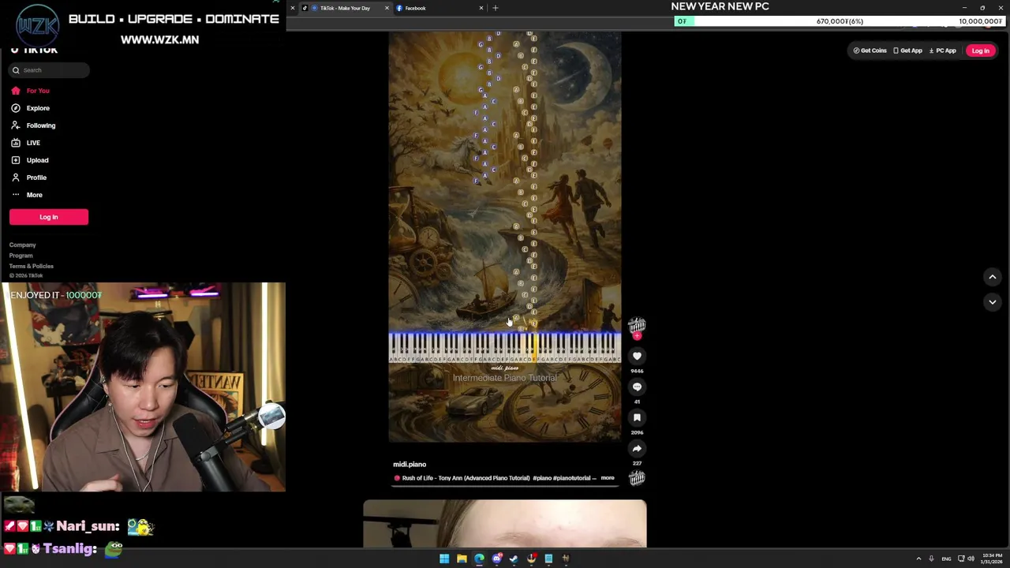Open the Windows Start menu

[444, 559]
